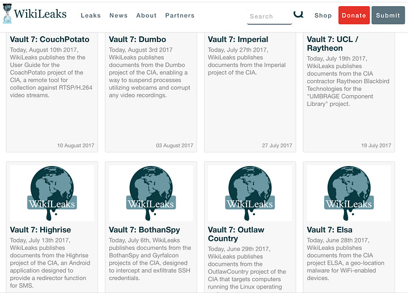The image size is (408, 293).
Task: Click the Submit button
Action: click(388, 15)
